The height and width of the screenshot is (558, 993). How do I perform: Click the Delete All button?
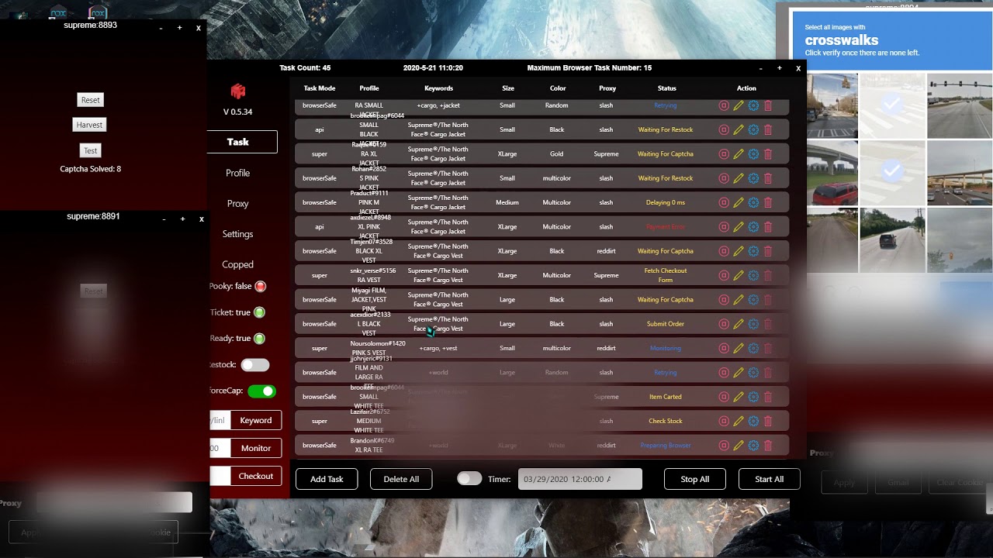[x=401, y=479]
